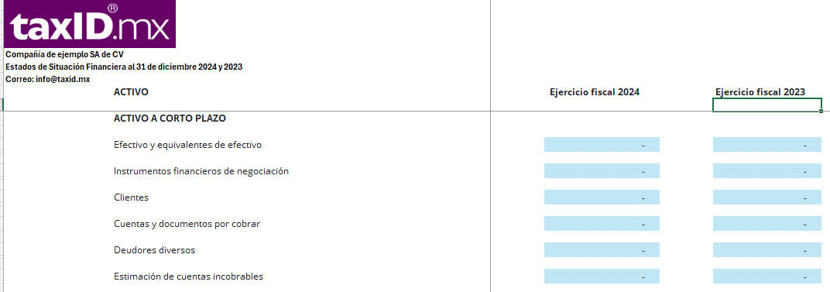
Task: Select the Clientes 2024 blue cell
Action: click(x=602, y=198)
